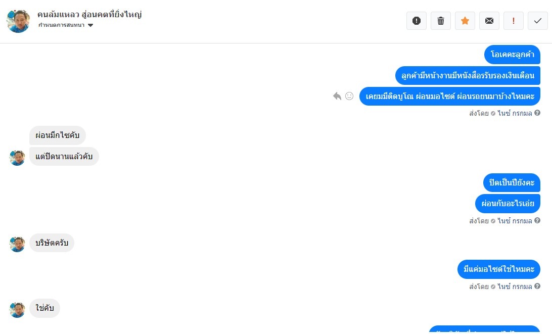Click customer avatar next to 'ใช่คับ'

coord(17,310)
